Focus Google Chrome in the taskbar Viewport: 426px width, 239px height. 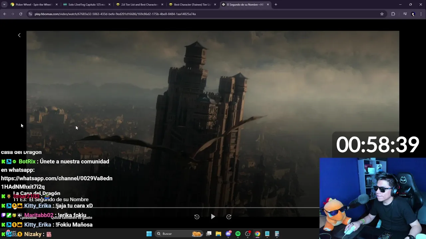(257, 234)
